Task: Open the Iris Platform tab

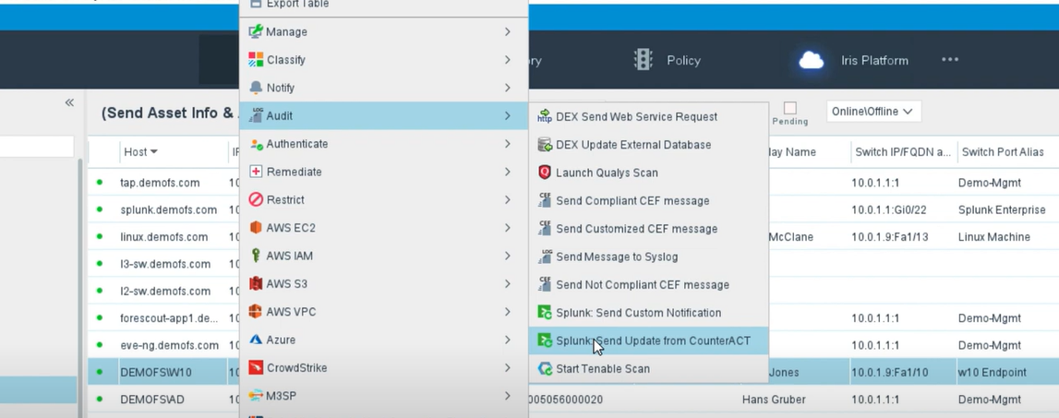Action: click(x=854, y=61)
